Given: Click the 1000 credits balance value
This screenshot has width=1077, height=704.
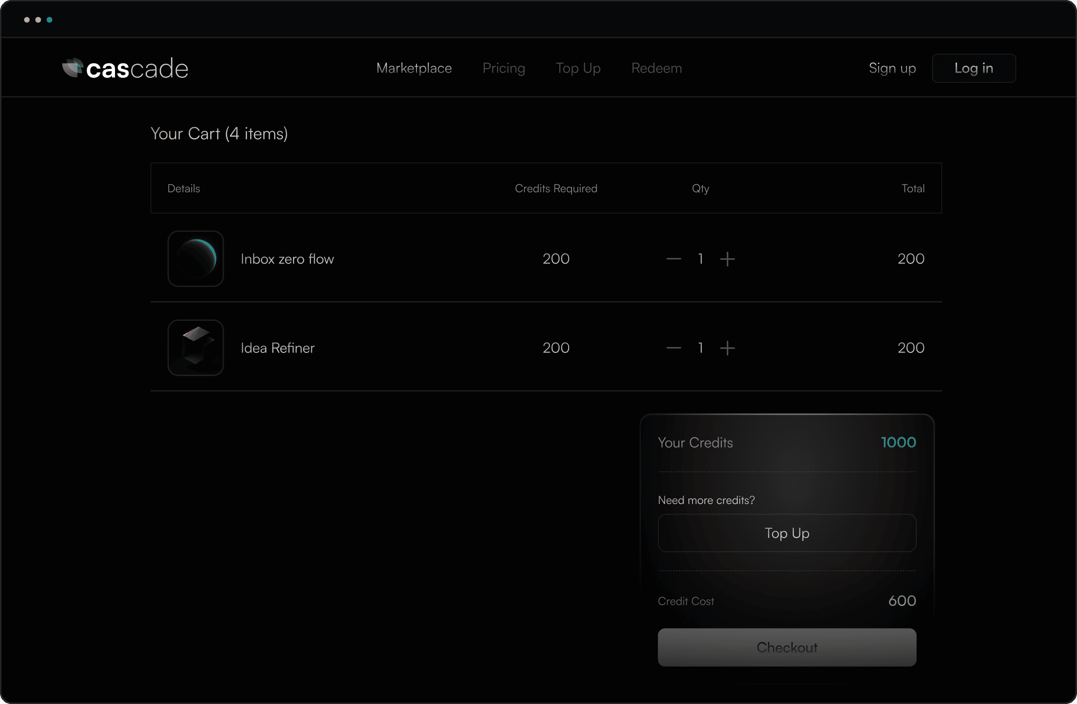Looking at the screenshot, I should [898, 442].
